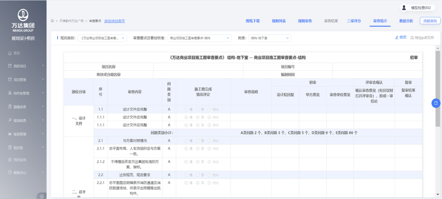Viewport: 442px width, 199px height.
Task: Collapse the sidebar using the bottom menu icon
Action: pyautogui.click(x=41, y=196)
